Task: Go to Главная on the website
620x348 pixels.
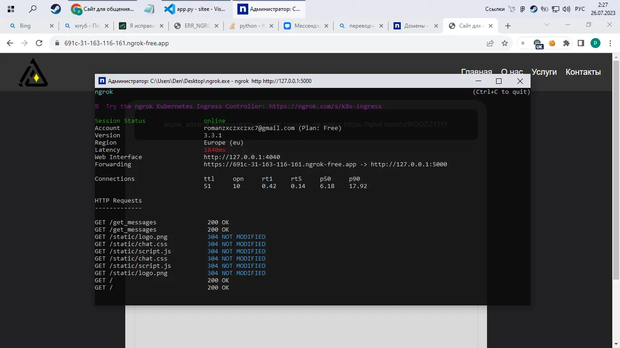Action: [x=477, y=72]
